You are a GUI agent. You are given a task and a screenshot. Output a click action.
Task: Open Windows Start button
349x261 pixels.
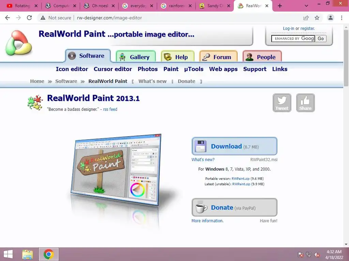pos(8,254)
